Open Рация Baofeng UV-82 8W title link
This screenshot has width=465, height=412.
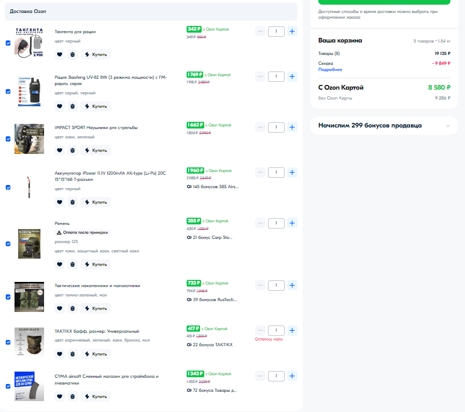110,80
